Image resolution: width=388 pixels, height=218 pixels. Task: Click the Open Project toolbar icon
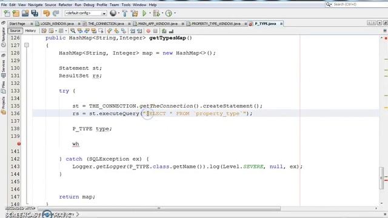25,13
